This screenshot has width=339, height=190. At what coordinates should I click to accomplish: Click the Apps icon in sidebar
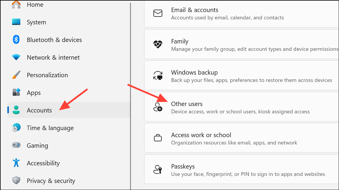(16, 93)
